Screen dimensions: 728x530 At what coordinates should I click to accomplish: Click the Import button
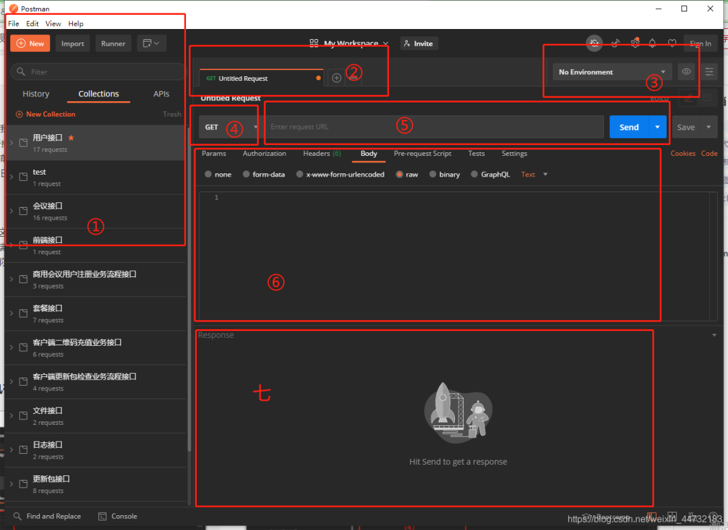[73, 43]
